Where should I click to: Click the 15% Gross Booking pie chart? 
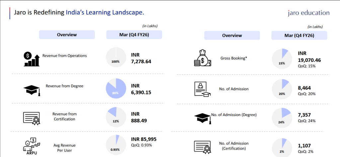(282, 59)
